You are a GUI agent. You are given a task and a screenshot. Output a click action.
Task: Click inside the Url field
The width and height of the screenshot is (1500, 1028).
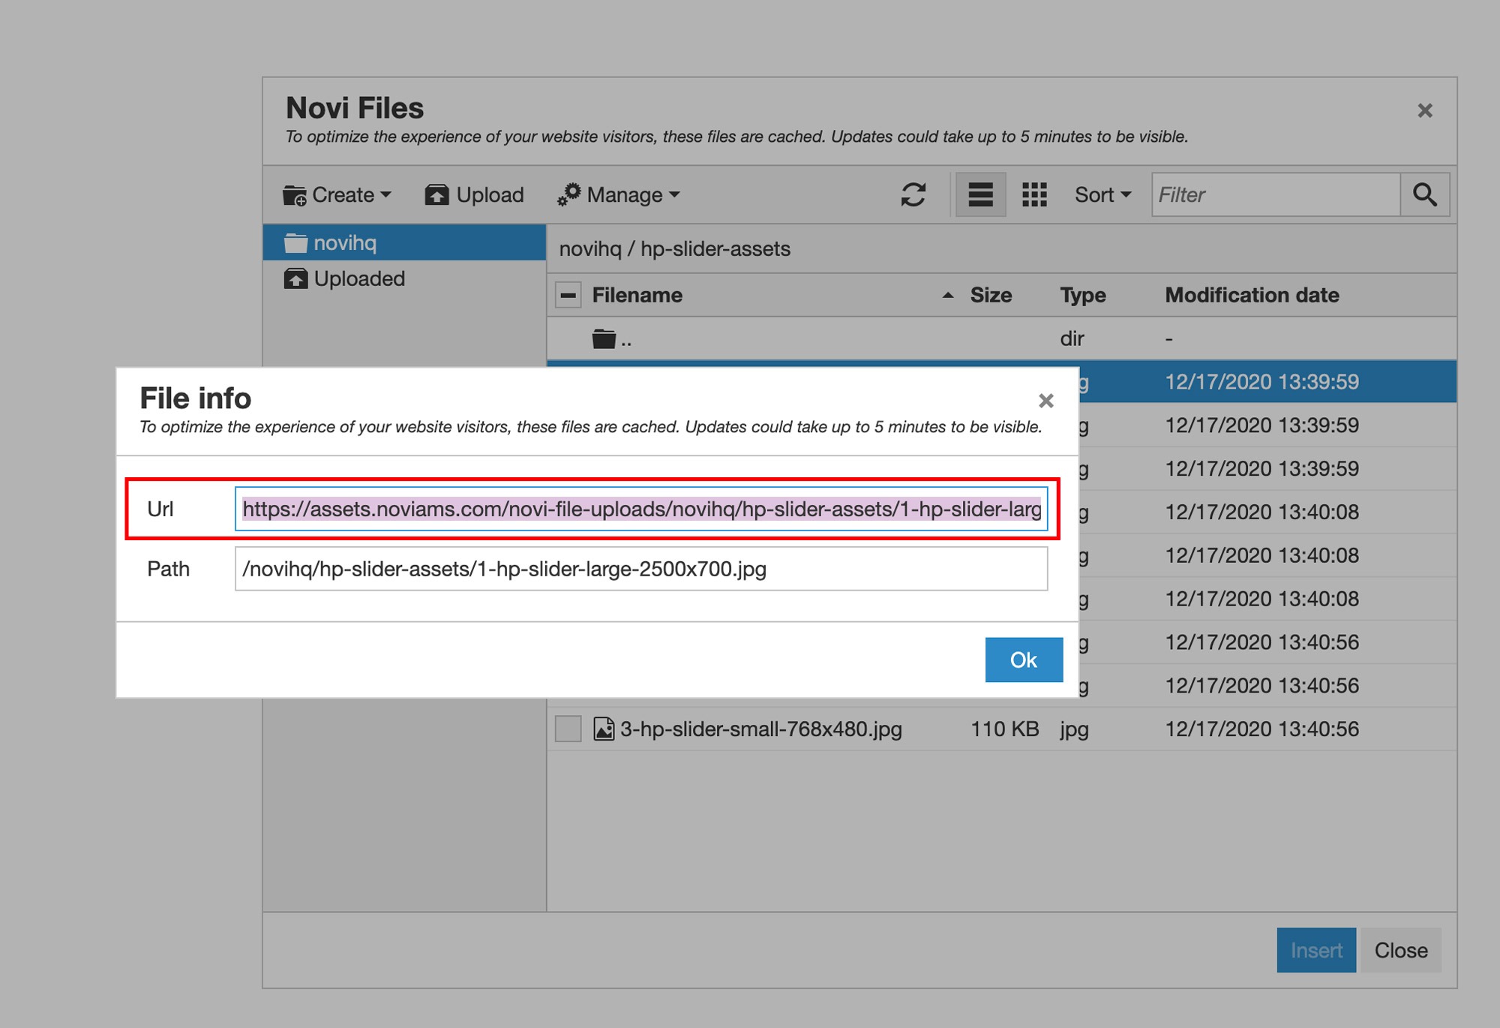(x=641, y=509)
